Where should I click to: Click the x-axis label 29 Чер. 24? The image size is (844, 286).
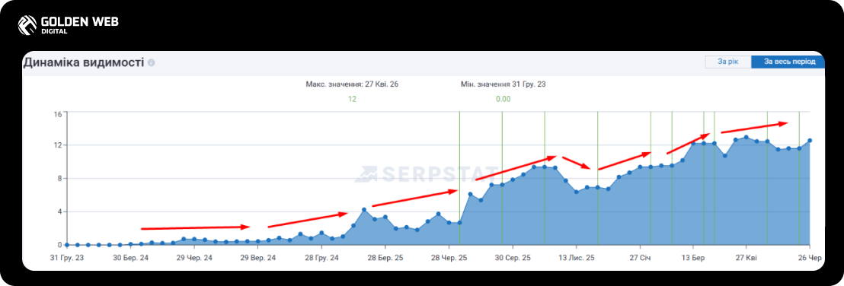point(194,259)
